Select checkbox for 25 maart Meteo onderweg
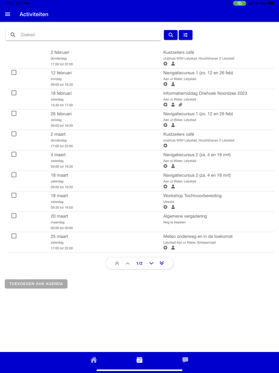 point(14,236)
